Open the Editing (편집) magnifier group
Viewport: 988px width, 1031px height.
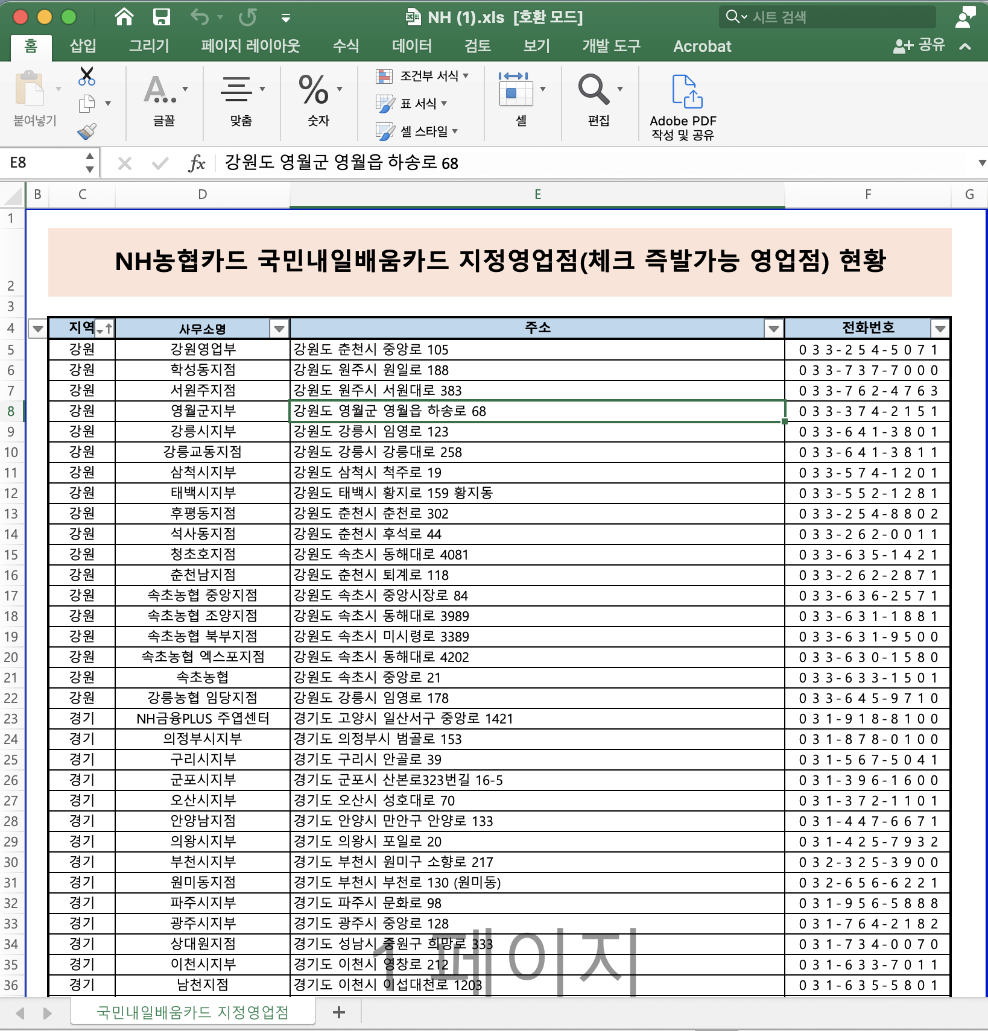598,100
